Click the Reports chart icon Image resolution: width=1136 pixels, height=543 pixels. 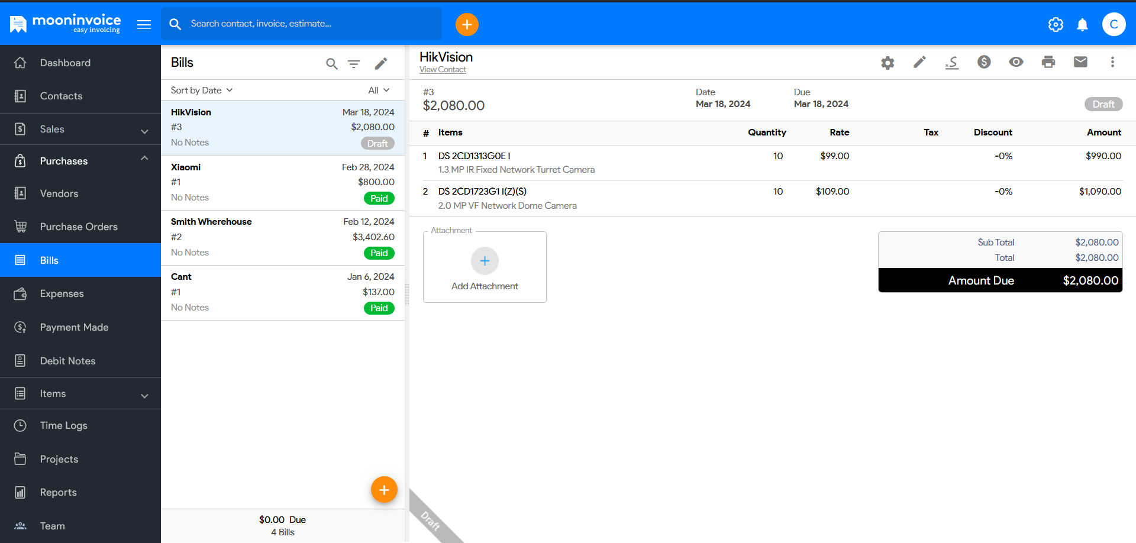click(x=20, y=492)
